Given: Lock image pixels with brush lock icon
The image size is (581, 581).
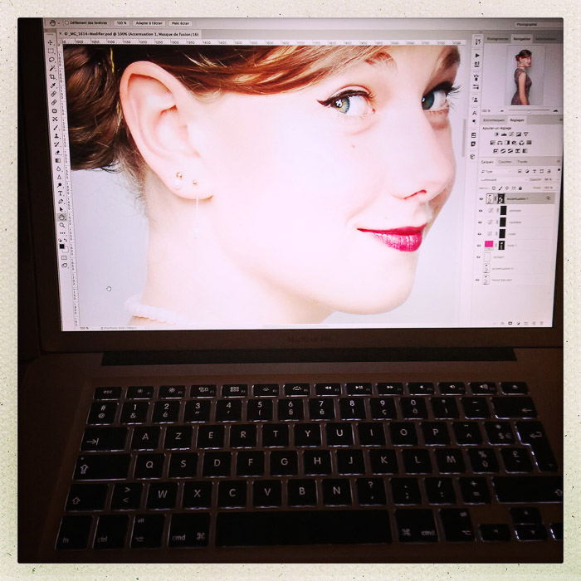Looking at the screenshot, I should (x=500, y=188).
